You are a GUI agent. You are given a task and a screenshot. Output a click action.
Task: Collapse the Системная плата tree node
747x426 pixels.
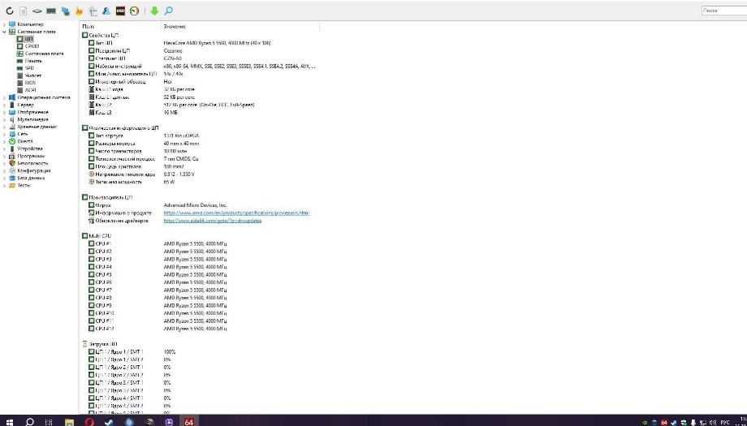pos(4,32)
